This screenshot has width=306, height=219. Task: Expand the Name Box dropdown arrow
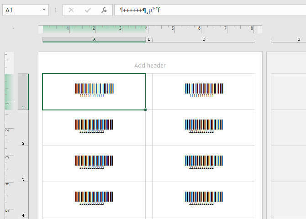44,10
